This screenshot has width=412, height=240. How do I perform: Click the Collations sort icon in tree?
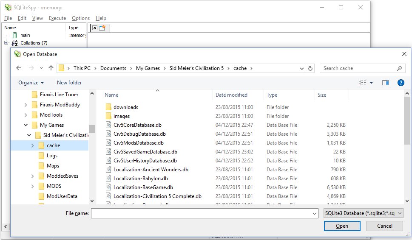point(15,43)
